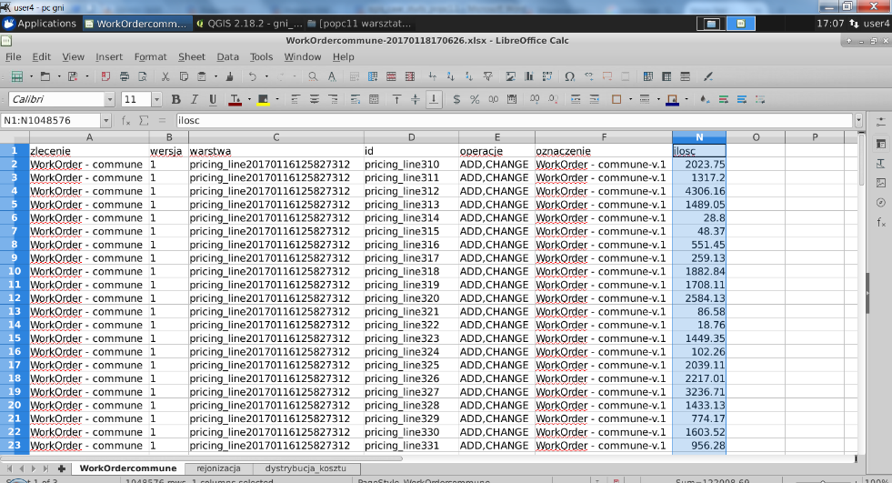This screenshot has width=892, height=483.
Task: Apply currency format with dollar icon
Action: pyautogui.click(x=456, y=99)
